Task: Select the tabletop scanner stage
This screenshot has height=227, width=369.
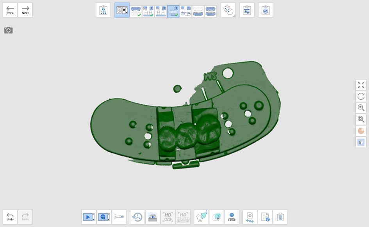Action: point(122,10)
